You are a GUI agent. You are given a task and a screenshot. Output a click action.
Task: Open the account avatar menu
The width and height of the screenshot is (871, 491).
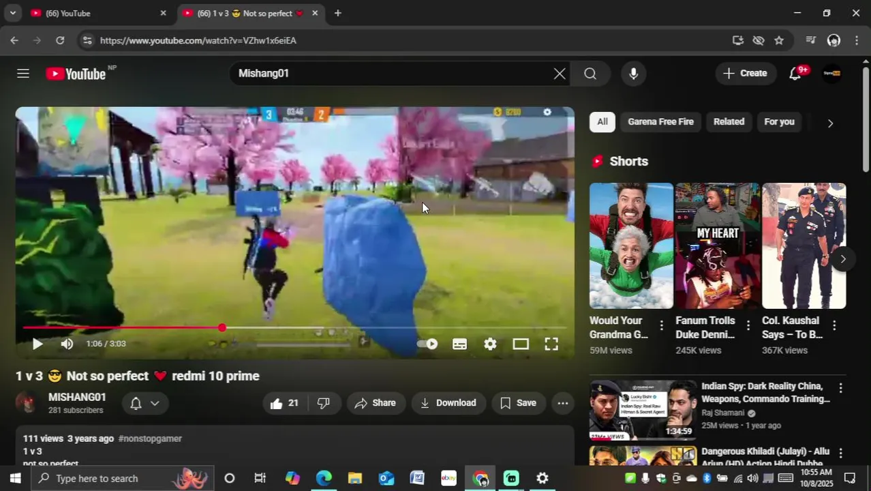click(x=831, y=74)
